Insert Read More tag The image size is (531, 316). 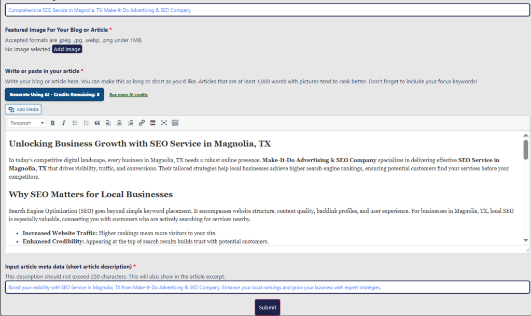click(152, 123)
